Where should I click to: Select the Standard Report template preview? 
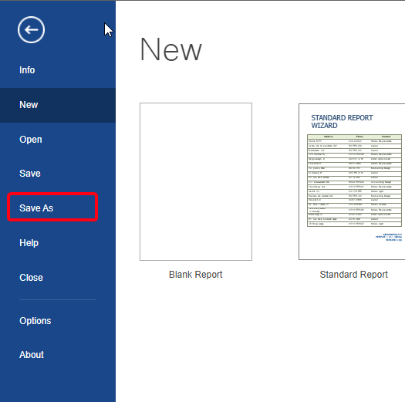coord(352,181)
